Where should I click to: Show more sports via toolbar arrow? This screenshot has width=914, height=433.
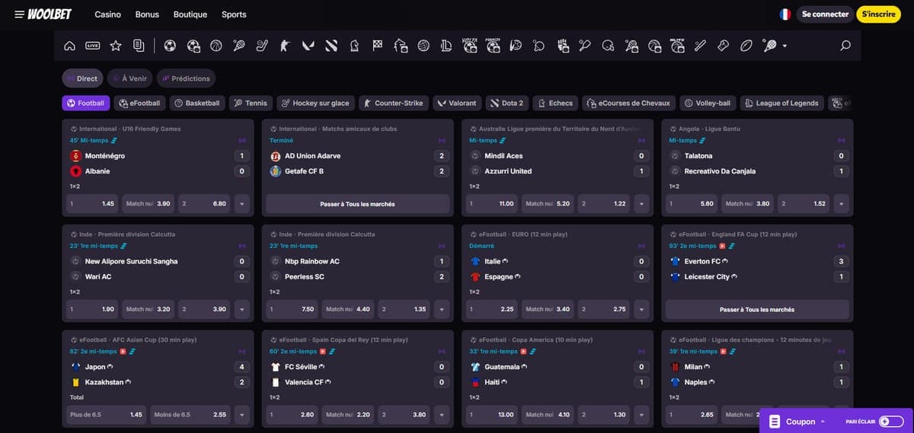point(785,46)
